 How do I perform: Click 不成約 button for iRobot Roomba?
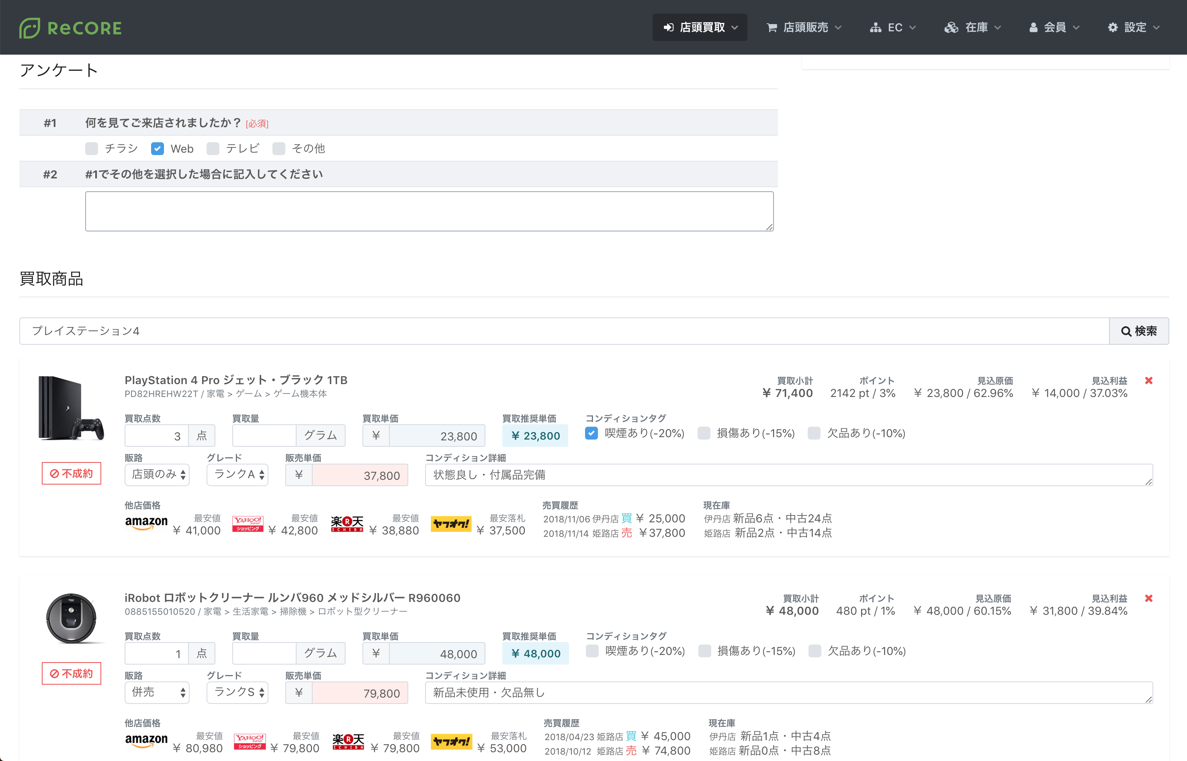(x=71, y=673)
